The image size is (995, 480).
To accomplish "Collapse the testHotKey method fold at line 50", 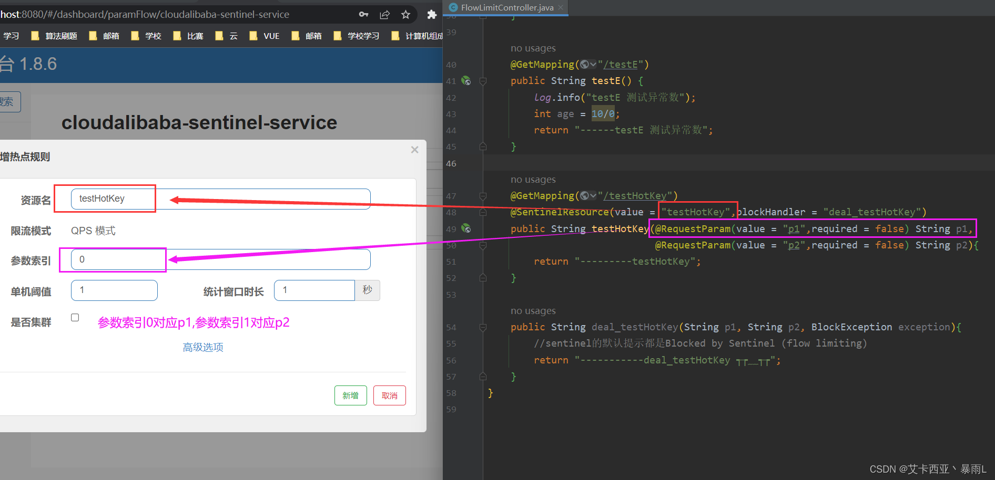I will click(483, 245).
